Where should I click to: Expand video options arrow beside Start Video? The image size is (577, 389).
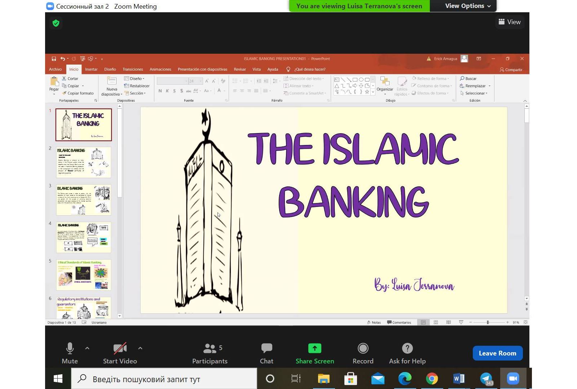pos(140,348)
